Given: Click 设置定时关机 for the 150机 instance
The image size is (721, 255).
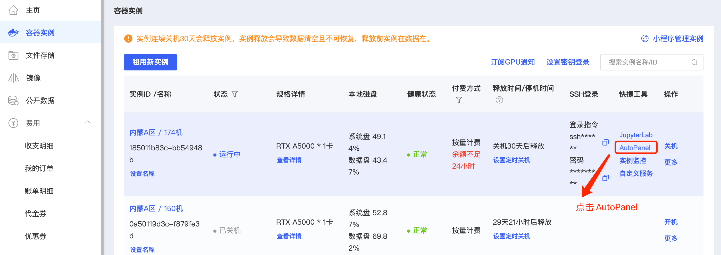Looking at the screenshot, I should click(511, 236).
